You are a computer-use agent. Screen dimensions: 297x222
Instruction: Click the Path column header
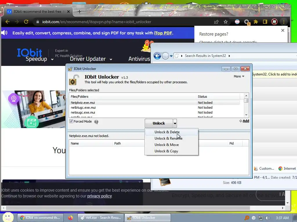coord(129,143)
